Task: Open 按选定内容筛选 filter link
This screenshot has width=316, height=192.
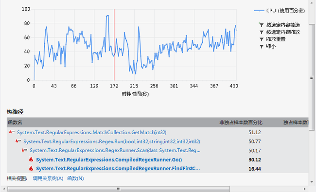Action: point(283,25)
